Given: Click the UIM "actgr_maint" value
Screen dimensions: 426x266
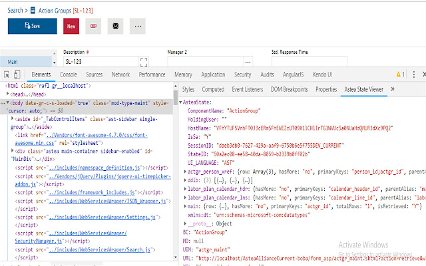Looking at the screenshot, I should (212, 249).
